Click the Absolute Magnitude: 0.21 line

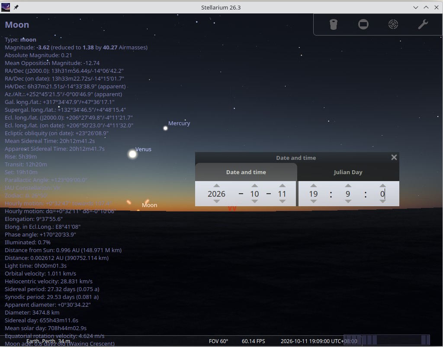click(x=39, y=55)
